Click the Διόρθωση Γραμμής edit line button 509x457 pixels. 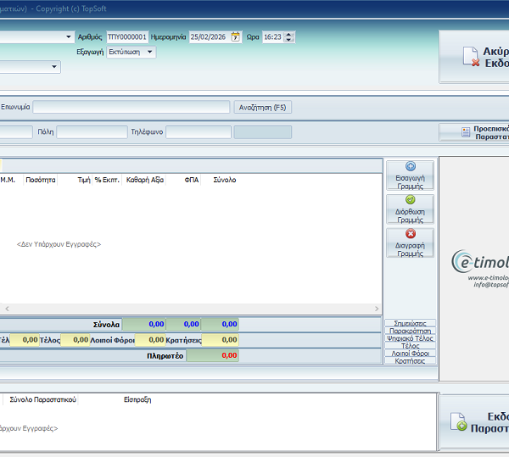click(x=410, y=209)
